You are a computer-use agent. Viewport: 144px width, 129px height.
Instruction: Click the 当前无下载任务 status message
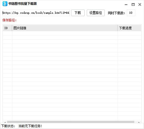30,126
